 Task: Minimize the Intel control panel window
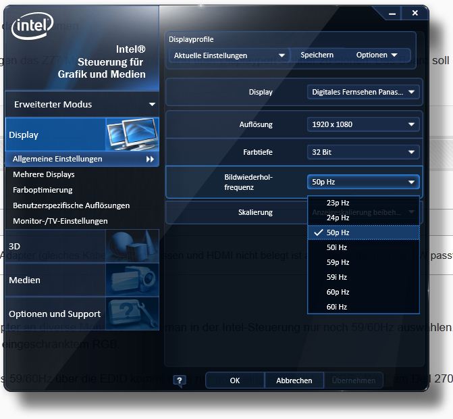click(392, 14)
